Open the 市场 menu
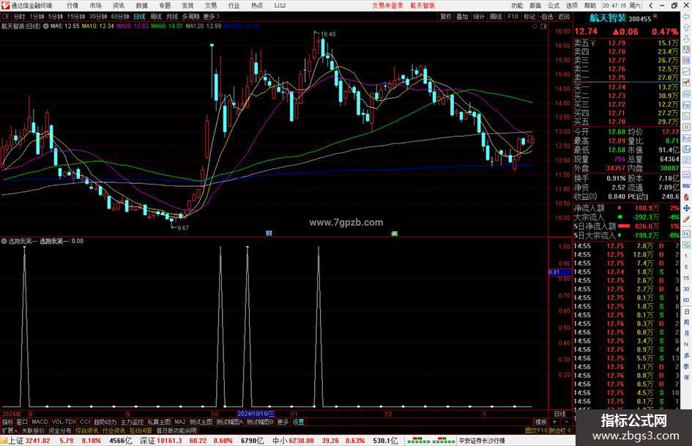The image size is (692, 446). [x=95, y=6]
